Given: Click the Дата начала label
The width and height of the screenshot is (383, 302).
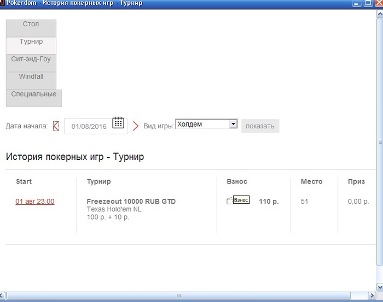Looking at the screenshot, I should [x=27, y=126].
